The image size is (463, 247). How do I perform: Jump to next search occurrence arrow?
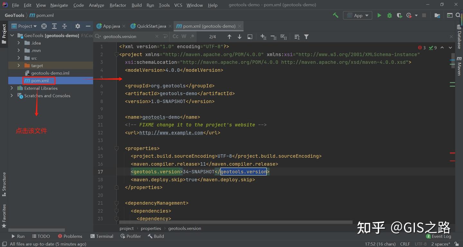click(x=240, y=37)
